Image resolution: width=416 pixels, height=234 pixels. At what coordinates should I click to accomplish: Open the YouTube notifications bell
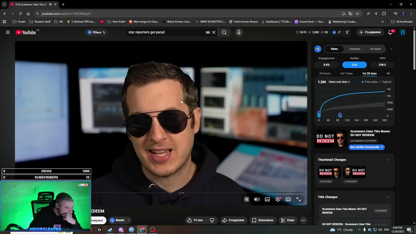tap(390, 32)
